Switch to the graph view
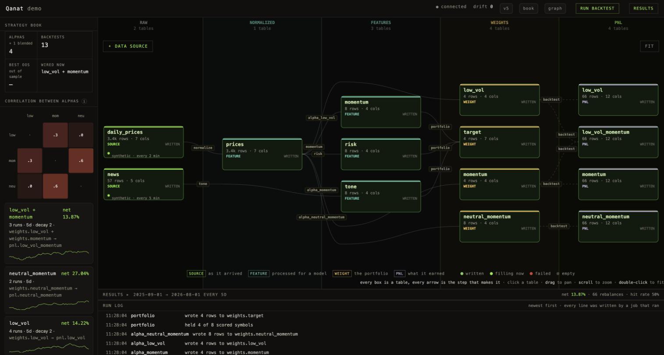The width and height of the screenshot is (664, 355). [555, 8]
